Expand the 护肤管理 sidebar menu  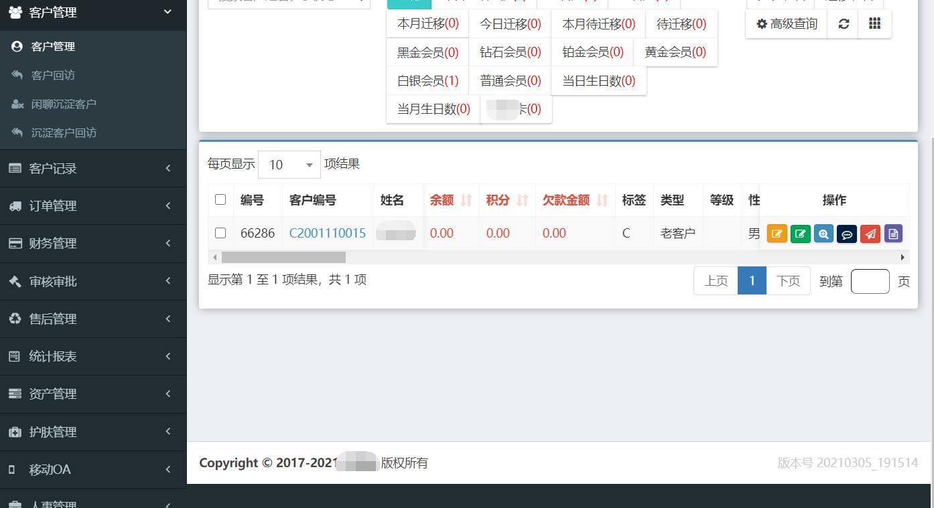click(93, 432)
